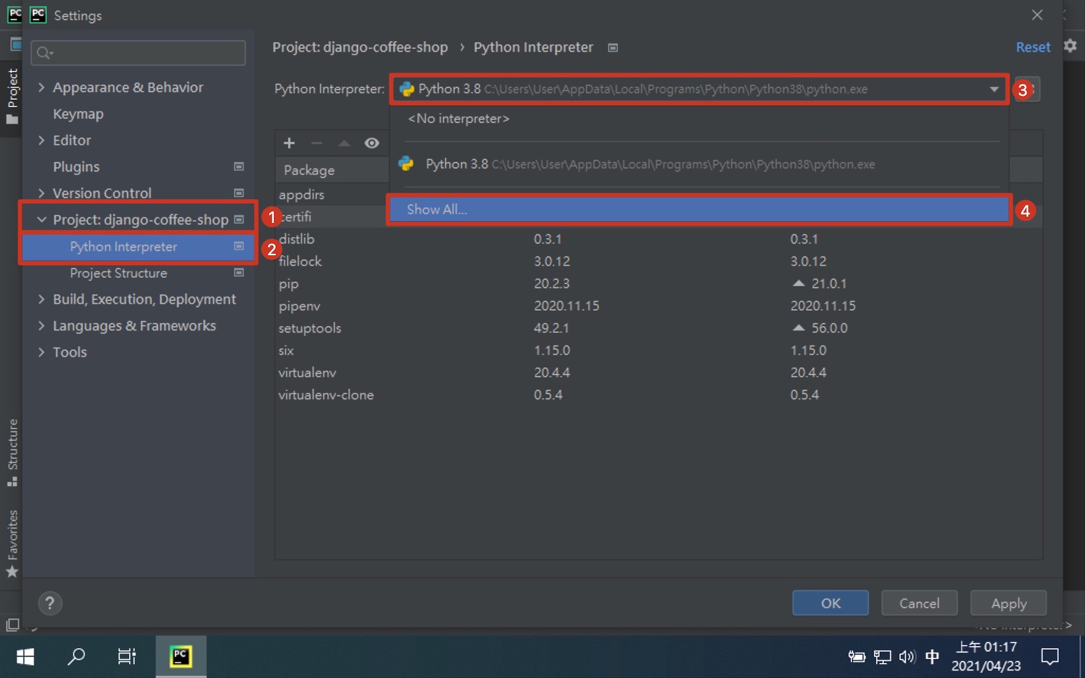The image size is (1085, 678).
Task: Click the taskbar search icon
Action: coord(76,657)
